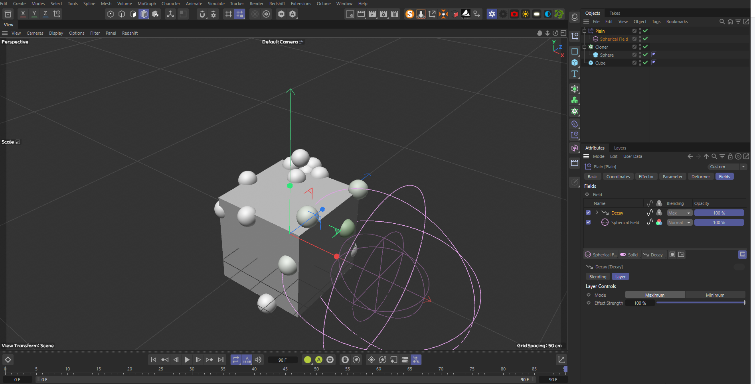This screenshot has height=384, width=755.
Task: Disable the Spherical Field layer checkbox
Action: (588, 223)
